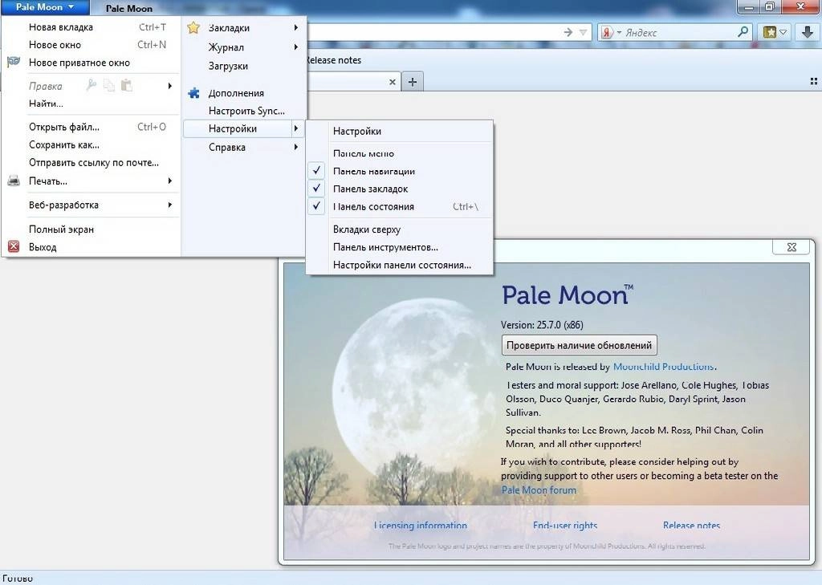Toggle Панель состояния checkmark

tap(316, 206)
